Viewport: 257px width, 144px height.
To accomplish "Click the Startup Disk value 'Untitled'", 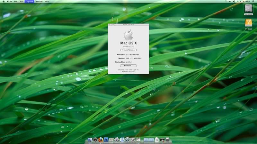I will 129,62.
